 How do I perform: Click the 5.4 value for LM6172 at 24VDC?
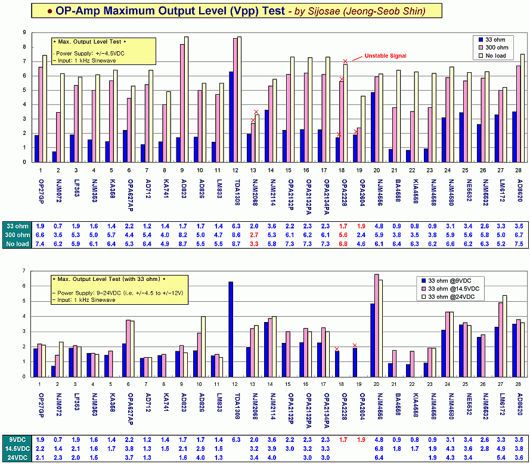(501, 457)
